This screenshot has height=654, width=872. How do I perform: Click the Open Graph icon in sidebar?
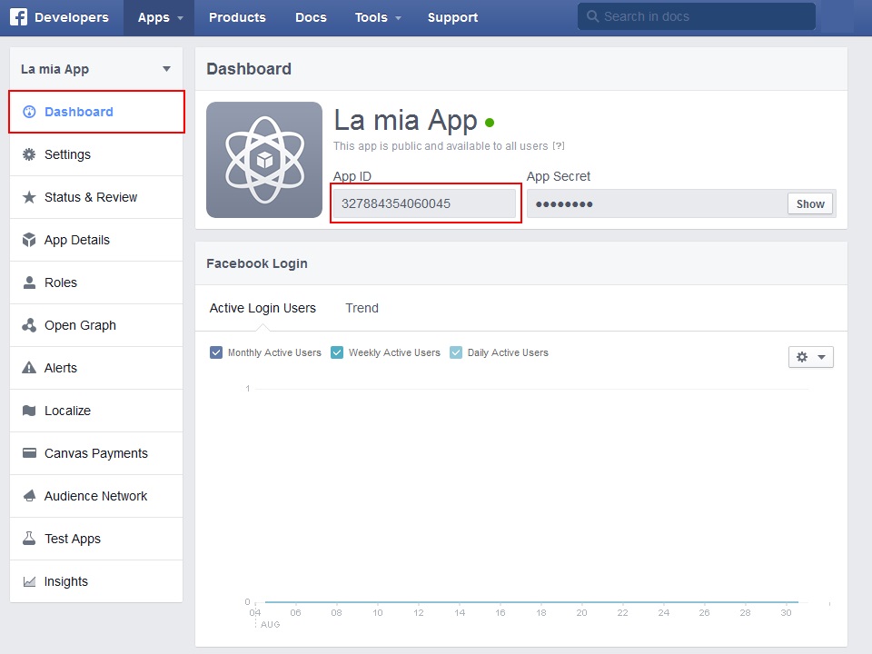point(28,325)
